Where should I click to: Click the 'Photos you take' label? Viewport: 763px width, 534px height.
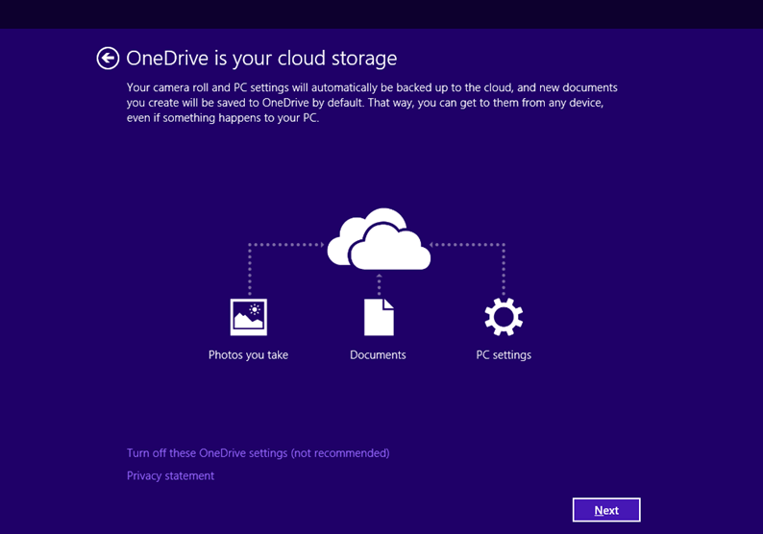tap(248, 355)
